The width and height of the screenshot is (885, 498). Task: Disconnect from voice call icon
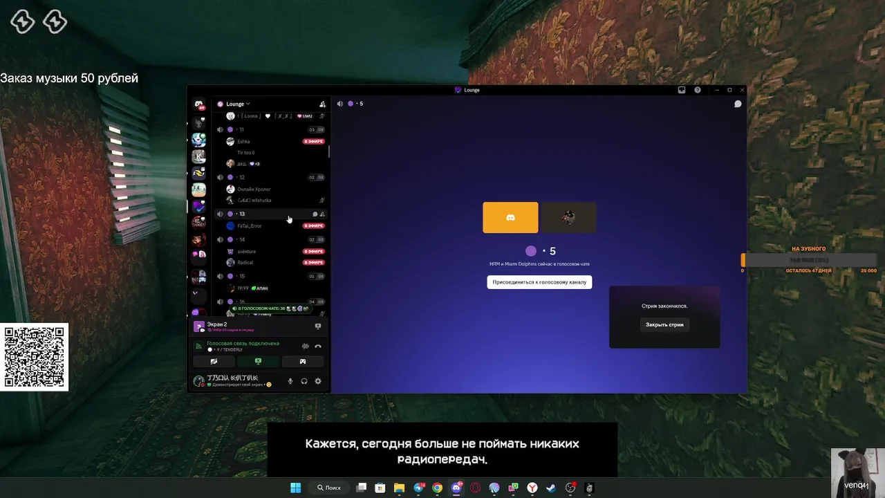[318, 346]
